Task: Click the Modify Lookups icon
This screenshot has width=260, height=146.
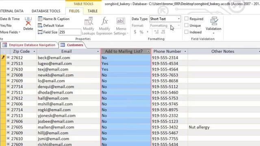Action: [x=89, y=21]
